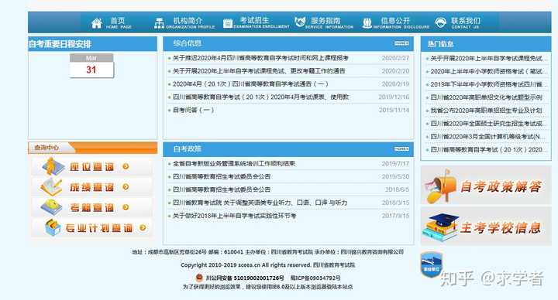The image size is (558, 300).
Task: Click the seat icon next to 座位查询
Action: pyautogui.click(x=53, y=166)
